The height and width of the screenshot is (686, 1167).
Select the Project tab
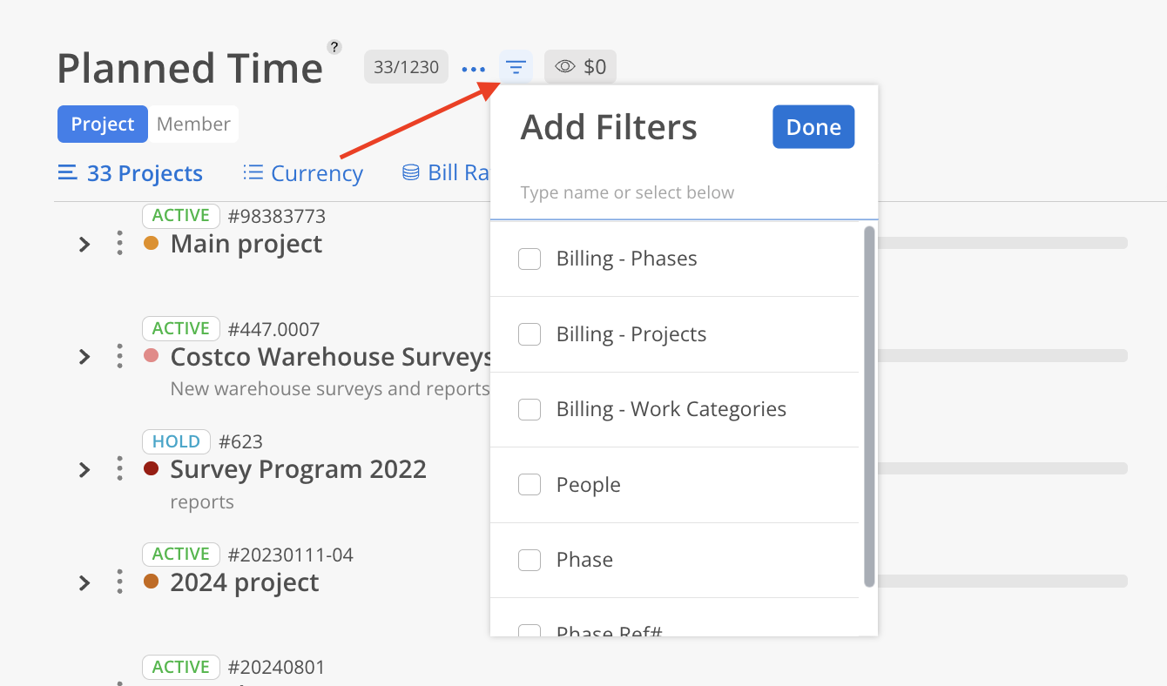103,124
